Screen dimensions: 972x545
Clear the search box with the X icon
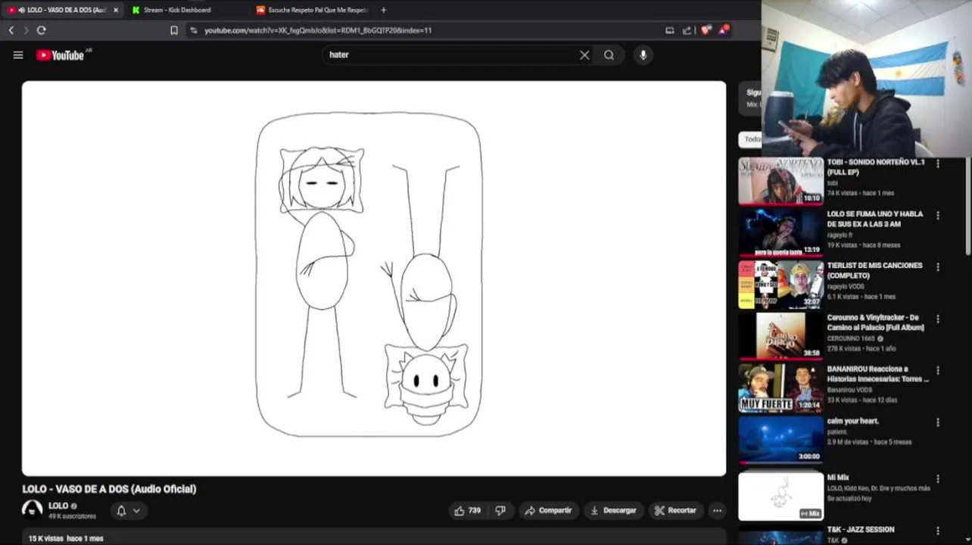584,55
